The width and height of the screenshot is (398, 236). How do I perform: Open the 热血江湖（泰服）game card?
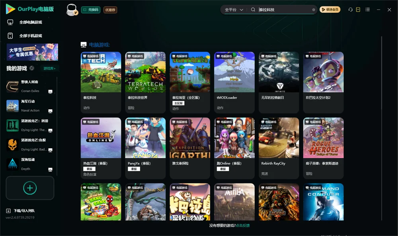[x=101, y=148]
